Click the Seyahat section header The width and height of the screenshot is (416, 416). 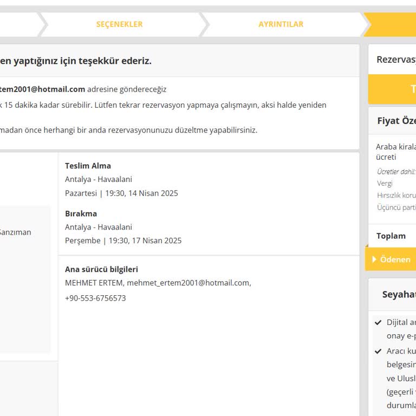[x=399, y=295]
